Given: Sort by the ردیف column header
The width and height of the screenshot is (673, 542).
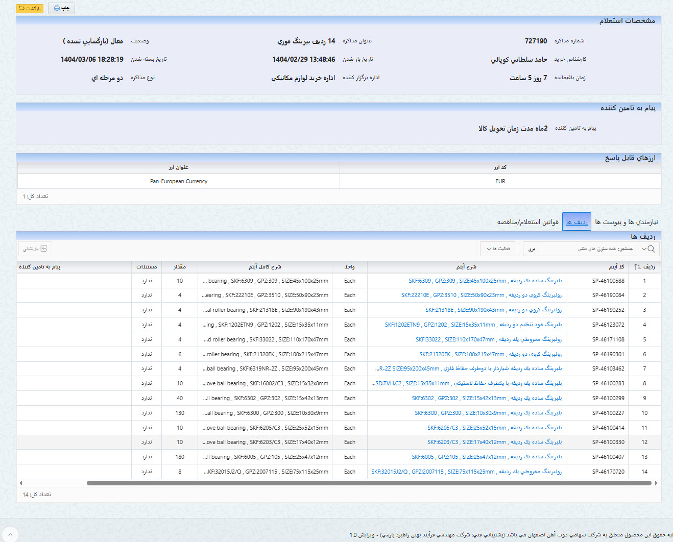Looking at the screenshot, I should pos(648,266).
